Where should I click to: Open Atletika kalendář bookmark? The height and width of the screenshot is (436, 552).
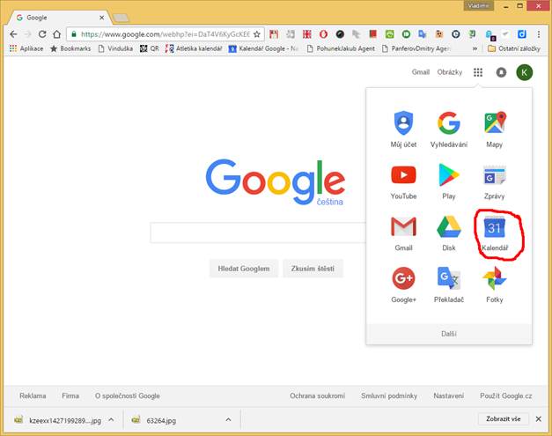[x=194, y=48]
